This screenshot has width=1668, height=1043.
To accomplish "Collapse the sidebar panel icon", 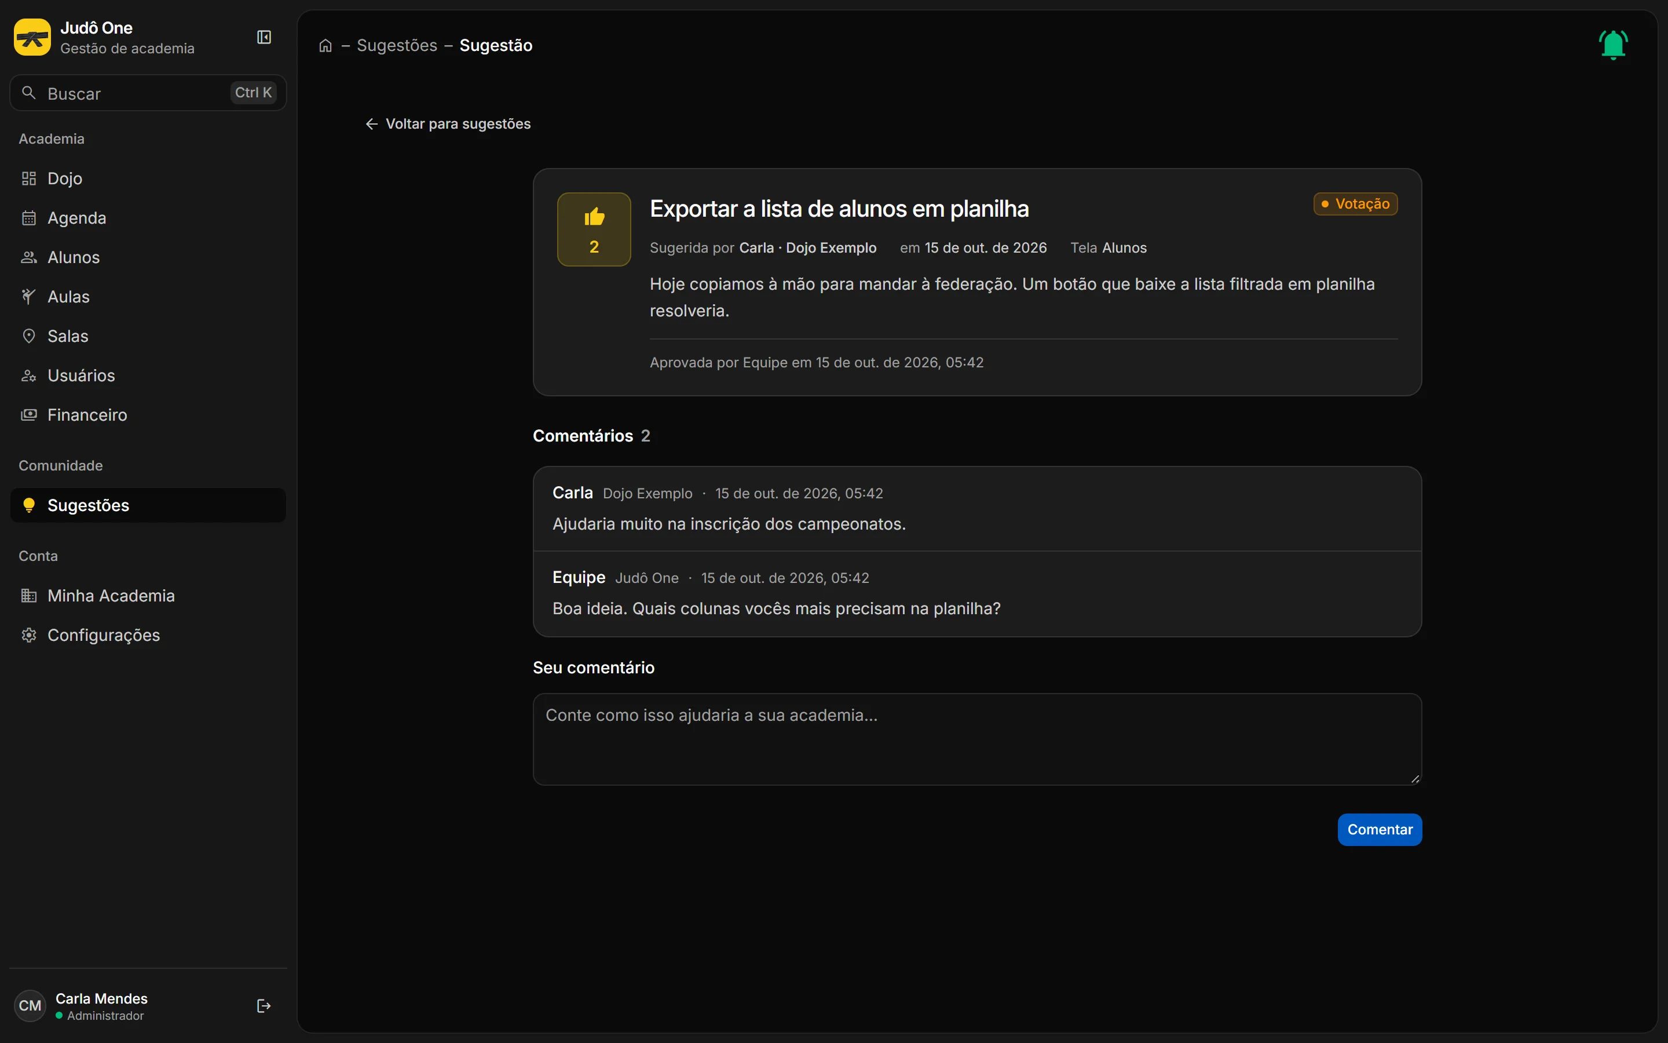I will pyautogui.click(x=264, y=37).
